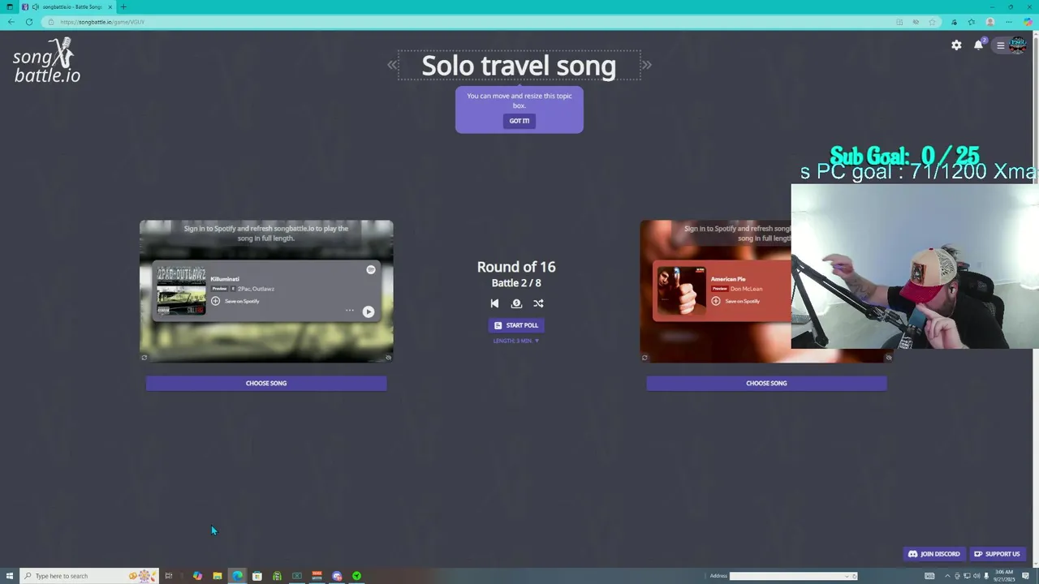The height and width of the screenshot is (584, 1039).
Task: Play the Killuminati preview
Action: click(x=369, y=311)
